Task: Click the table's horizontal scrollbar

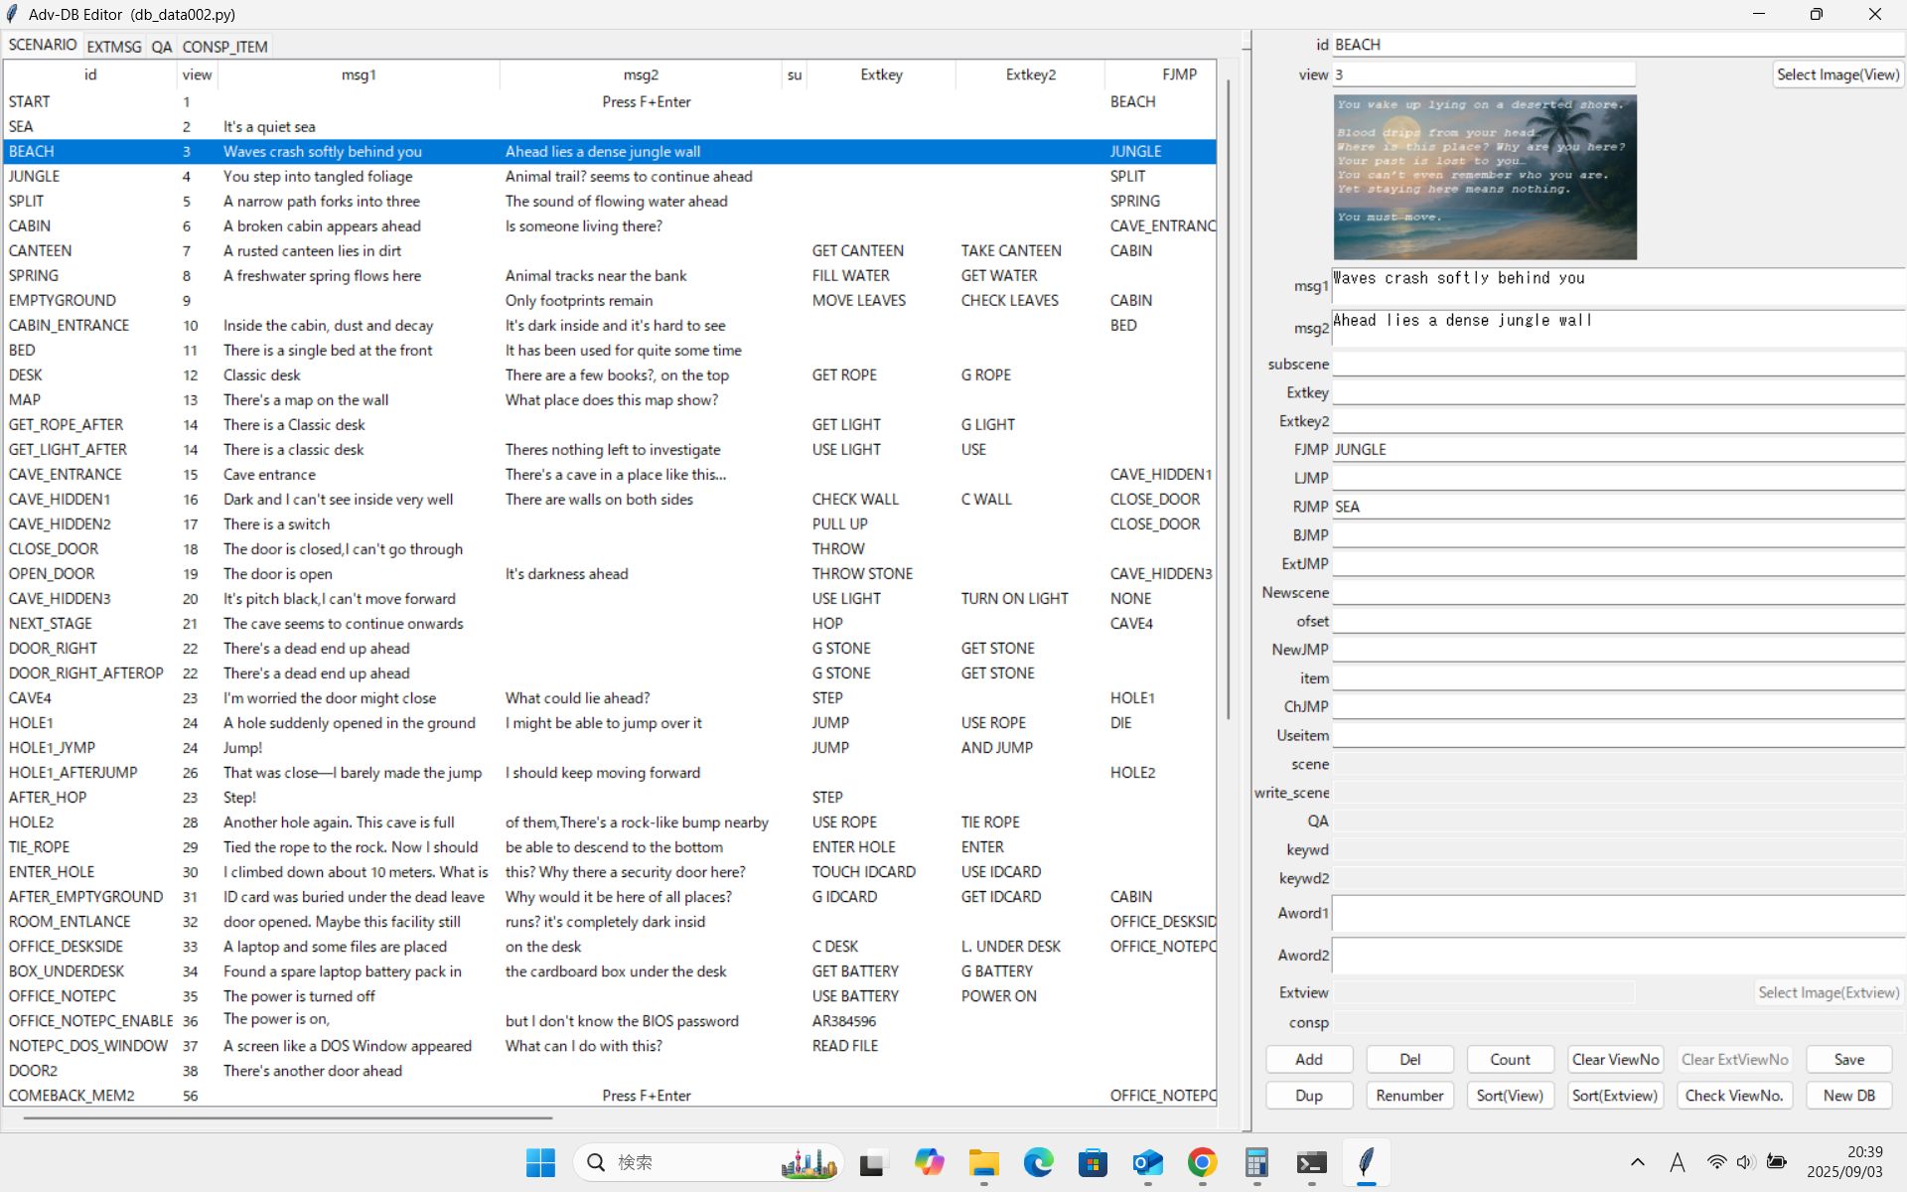Action: point(288,1117)
